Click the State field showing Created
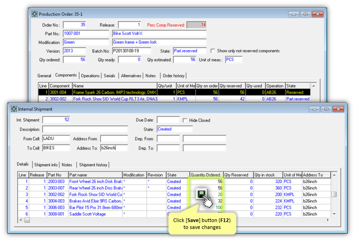355x241 pixels. (x=175, y=129)
